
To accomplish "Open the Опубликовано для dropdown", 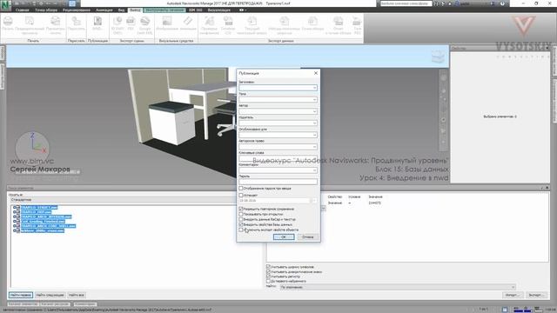I will point(314,135).
